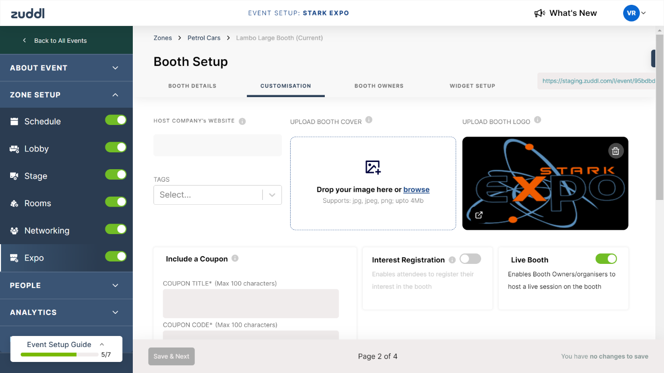664x373 pixels.
Task: Collapse the Zone Setup section
Action: 66,95
